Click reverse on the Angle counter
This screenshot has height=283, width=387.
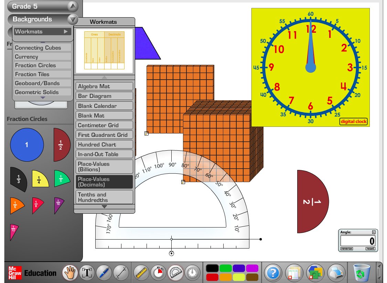(346, 249)
